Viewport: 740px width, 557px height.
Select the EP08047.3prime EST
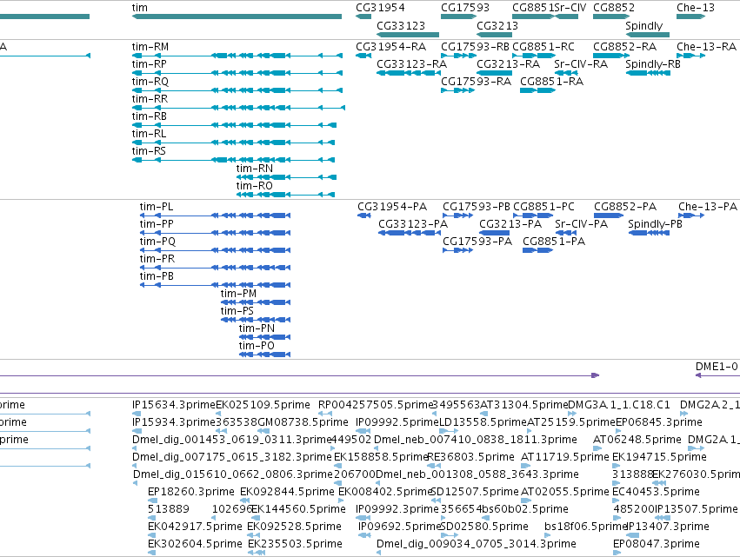click(x=617, y=553)
